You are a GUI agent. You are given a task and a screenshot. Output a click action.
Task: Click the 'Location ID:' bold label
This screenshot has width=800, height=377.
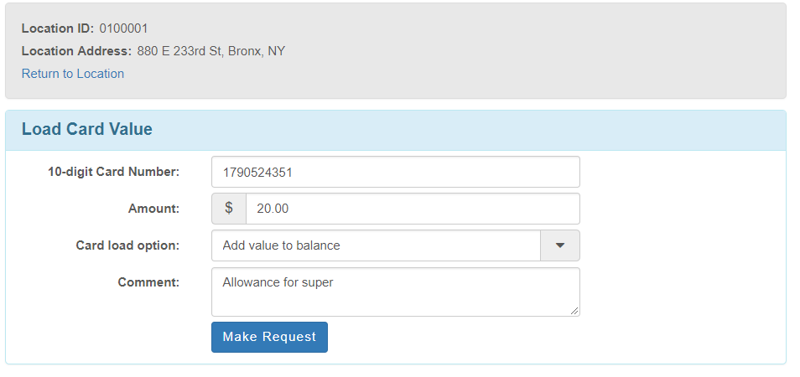[58, 28]
